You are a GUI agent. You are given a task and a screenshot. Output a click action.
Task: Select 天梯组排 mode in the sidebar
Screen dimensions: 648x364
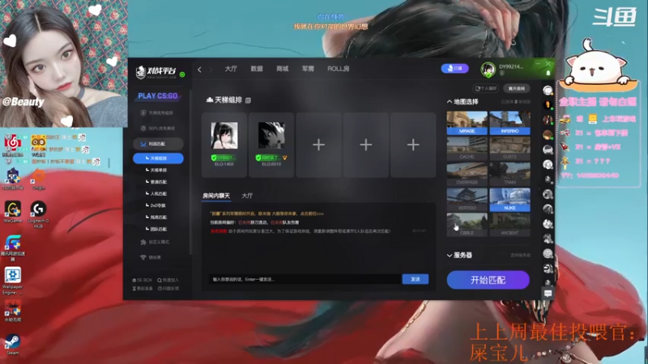[158, 158]
